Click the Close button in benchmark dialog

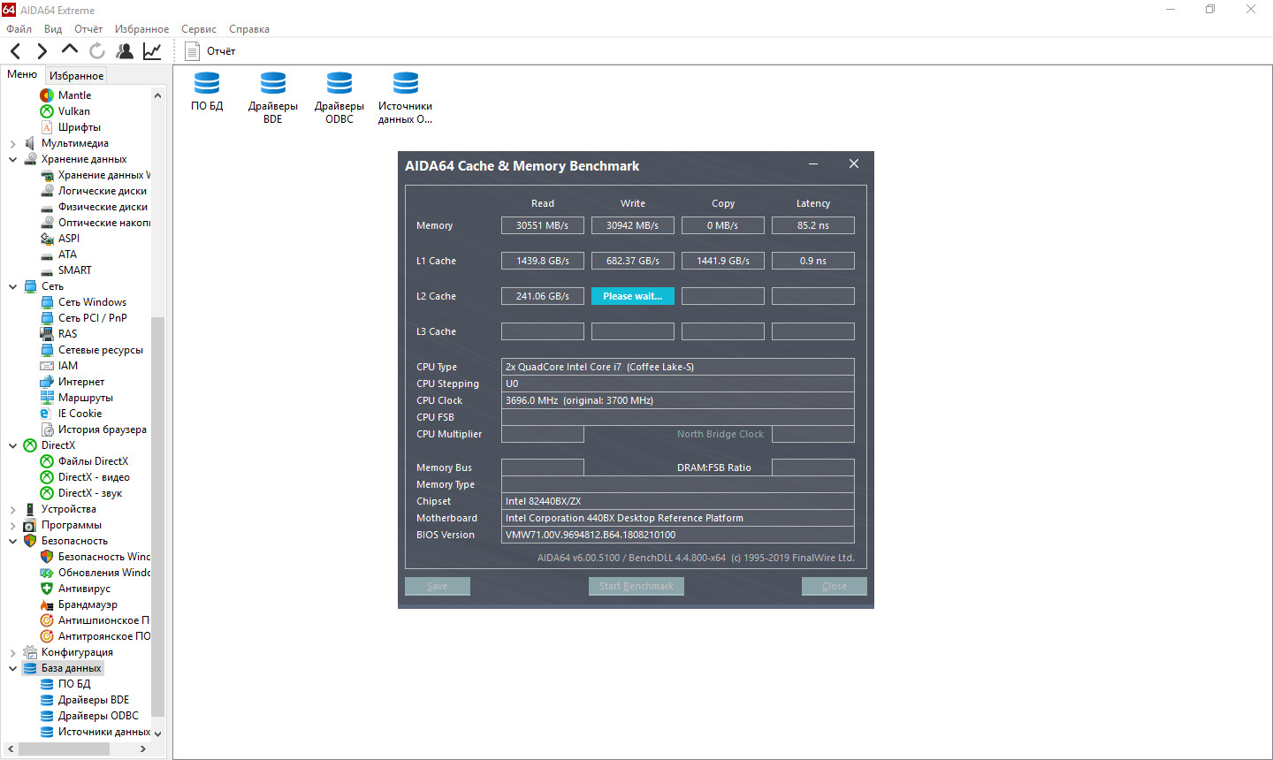(x=835, y=586)
